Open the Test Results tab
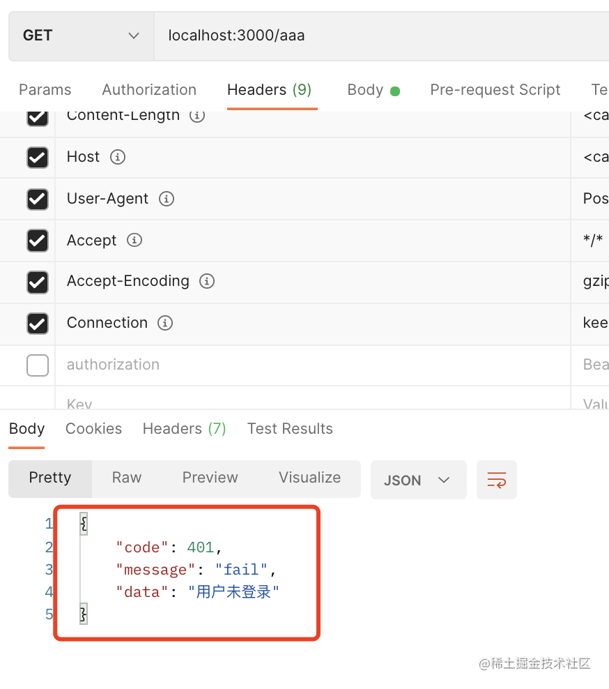Viewport: 609px width, 689px height. (290, 429)
